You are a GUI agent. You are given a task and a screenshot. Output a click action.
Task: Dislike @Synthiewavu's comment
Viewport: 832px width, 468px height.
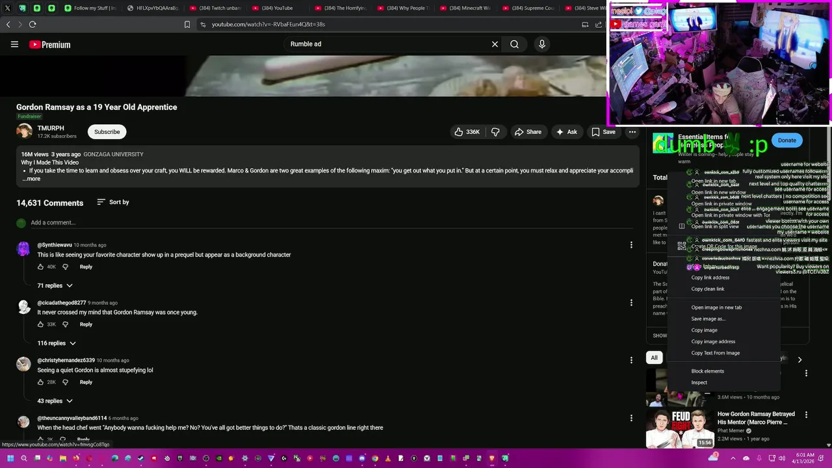65,267
